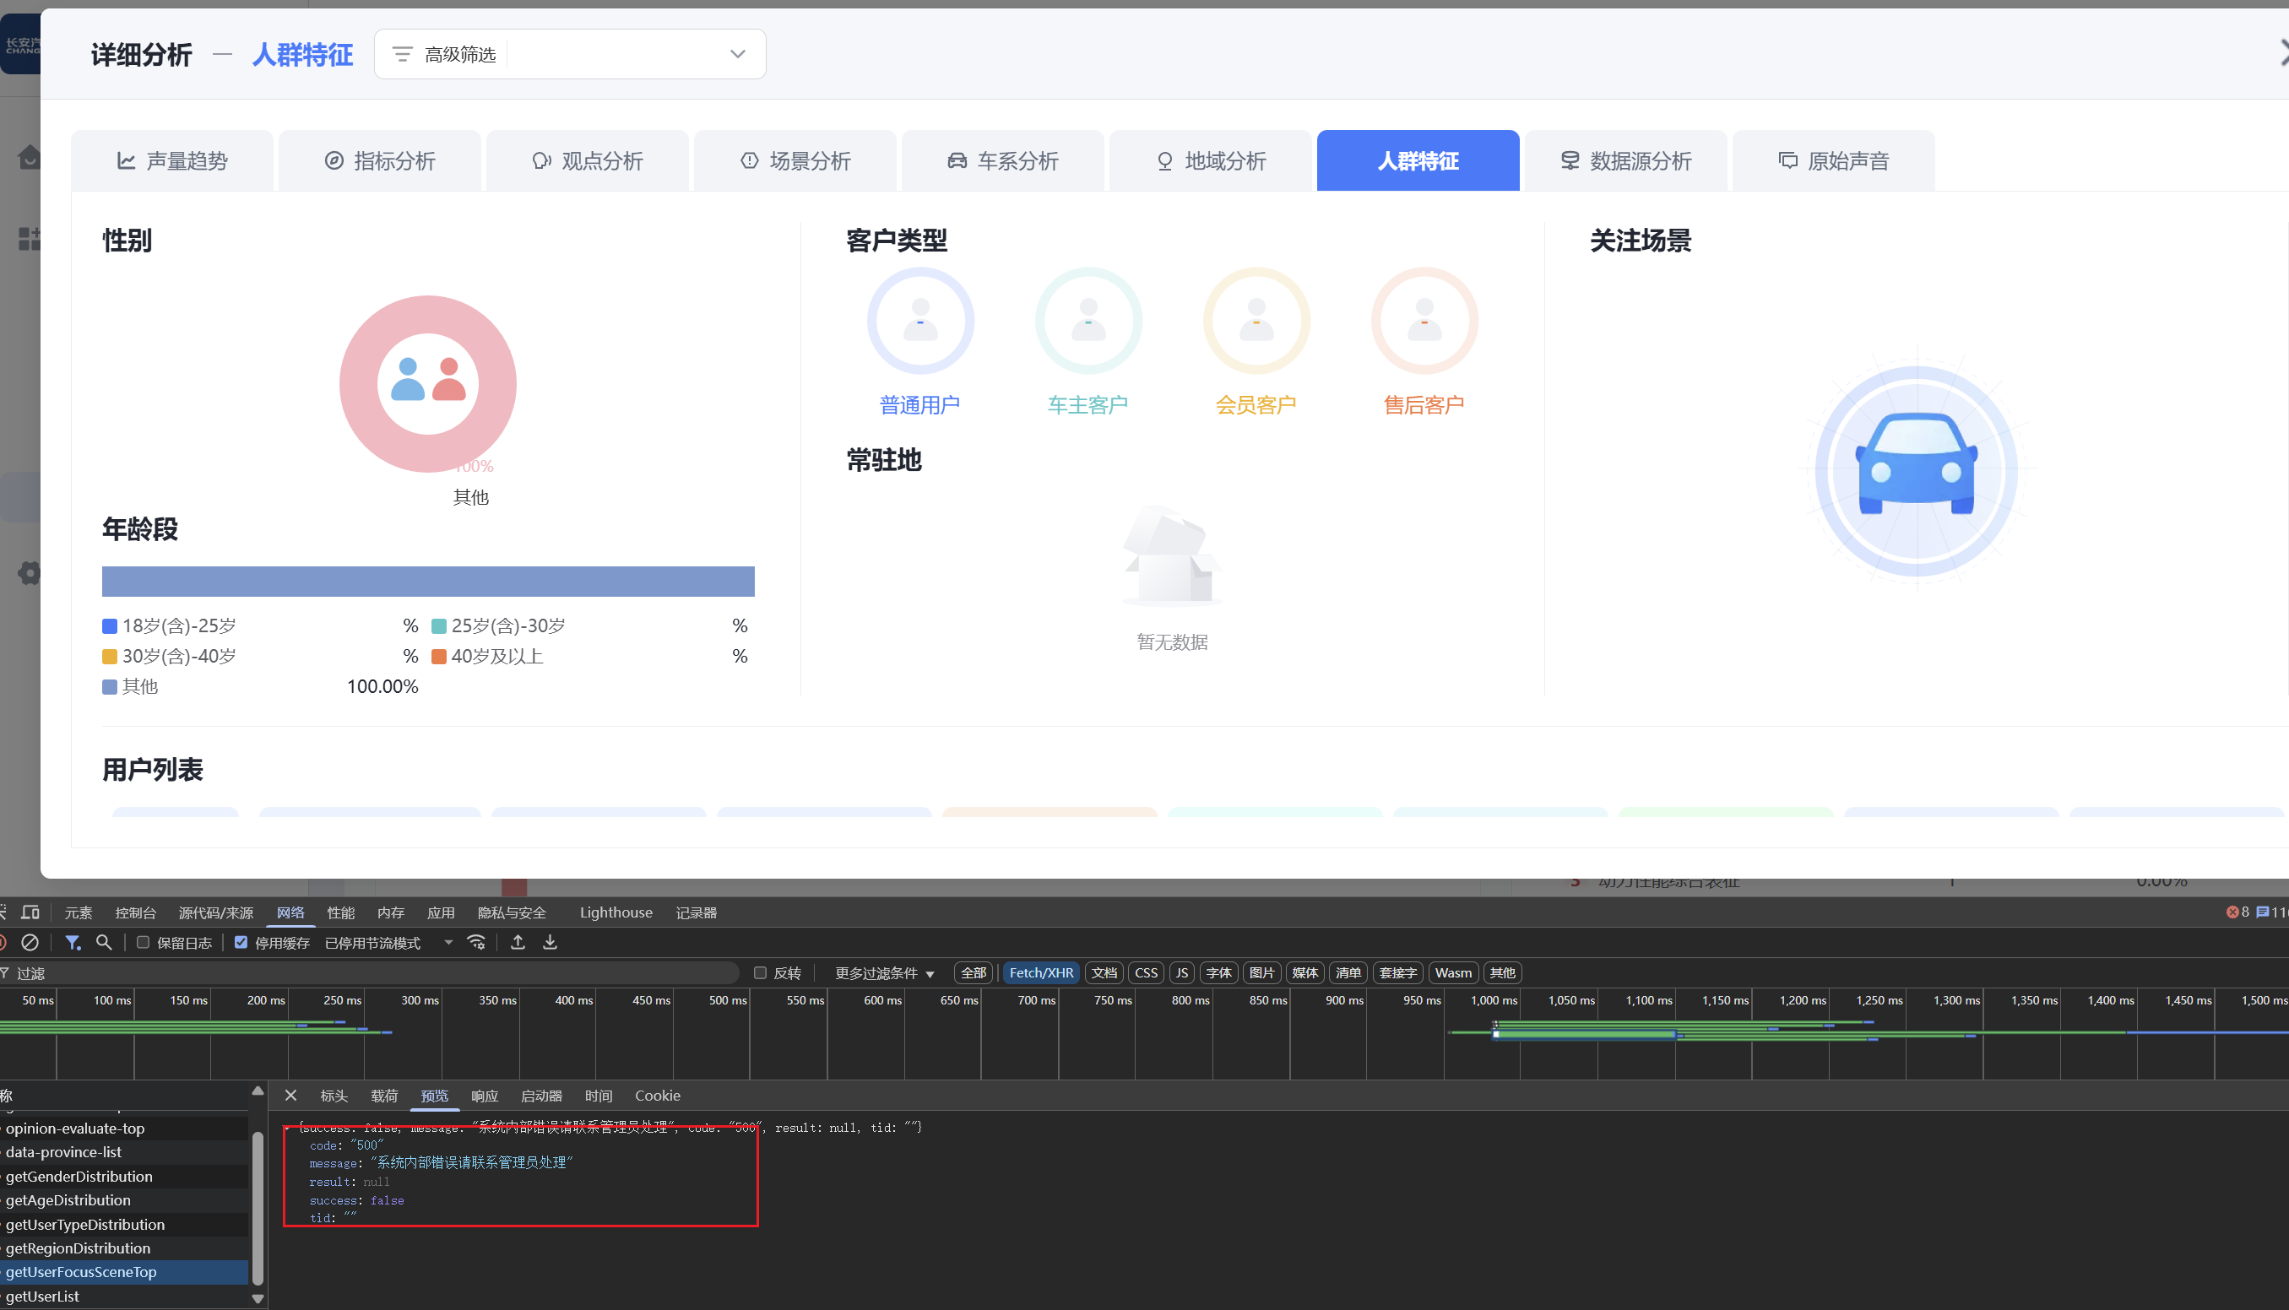The image size is (2289, 1310).
Task: Click the Fetch/XHR filter button
Action: (1040, 972)
